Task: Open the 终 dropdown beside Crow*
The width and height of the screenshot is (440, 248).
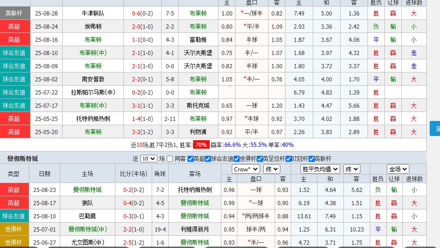Action: point(272,169)
